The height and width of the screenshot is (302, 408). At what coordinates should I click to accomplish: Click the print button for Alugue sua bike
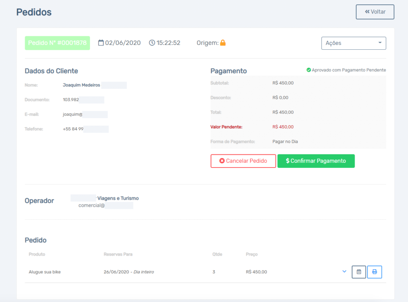(x=375, y=272)
